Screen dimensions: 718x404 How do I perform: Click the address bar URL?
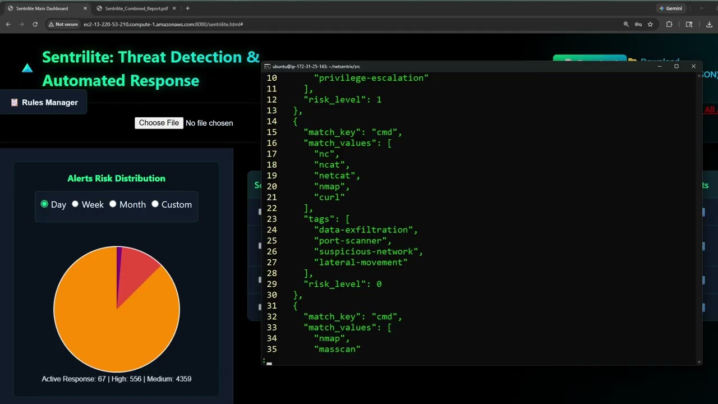click(x=163, y=24)
